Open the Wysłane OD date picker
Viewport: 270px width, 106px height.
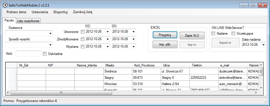click(x=108, y=46)
